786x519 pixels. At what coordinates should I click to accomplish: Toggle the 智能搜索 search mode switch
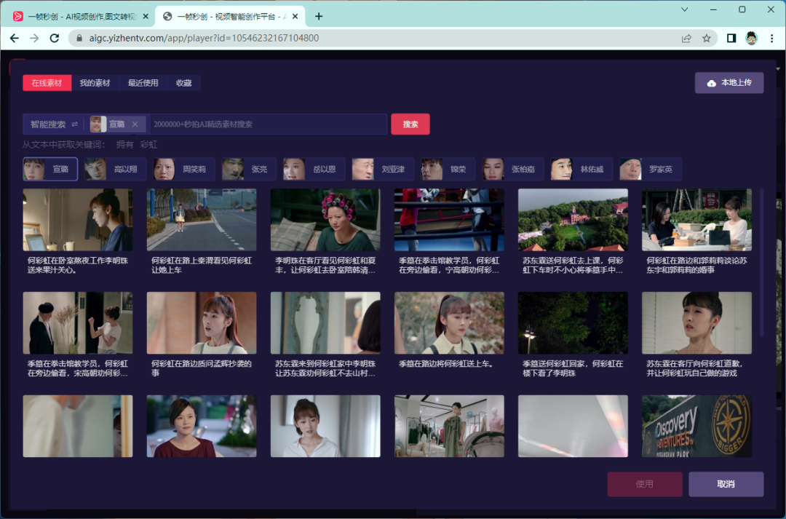pyautogui.click(x=75, y=124)
